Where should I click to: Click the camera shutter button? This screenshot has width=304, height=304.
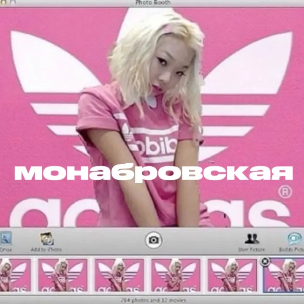[x=154, y=240]
